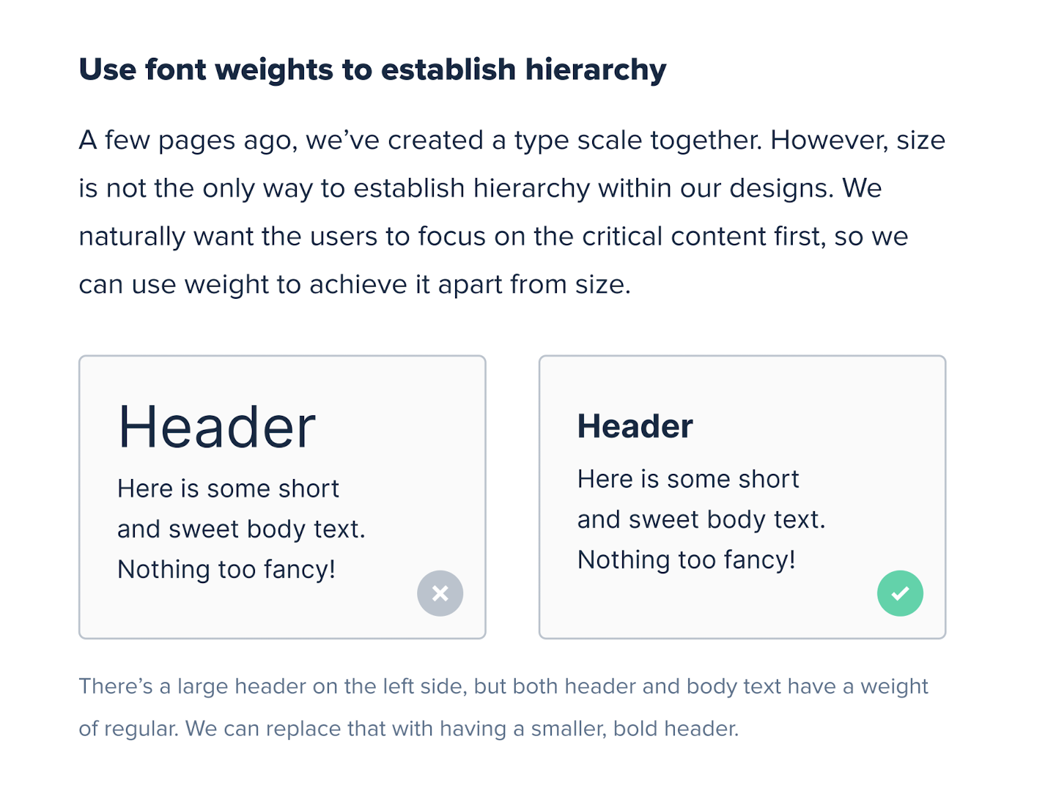Click 'Nothing too fancy!' in right card
The width and height of the screenshot is (1045, 791).
687,560
